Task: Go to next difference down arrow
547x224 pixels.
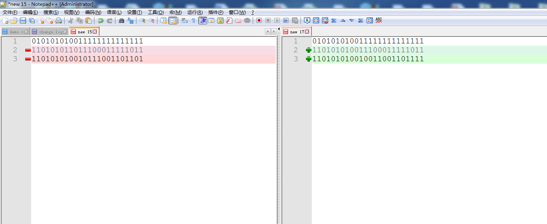Action: coord(352,21)
